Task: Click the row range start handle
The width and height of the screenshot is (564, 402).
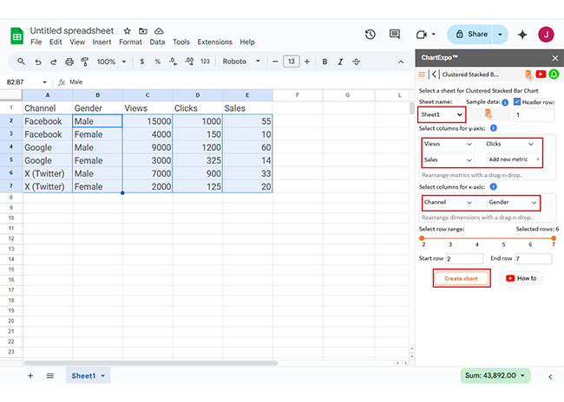Action: [x=422, y=238]
